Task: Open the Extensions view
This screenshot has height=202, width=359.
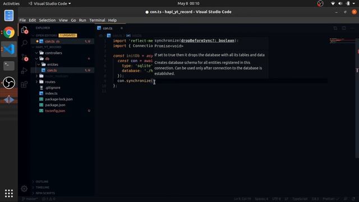Action: tap(24, 84)
